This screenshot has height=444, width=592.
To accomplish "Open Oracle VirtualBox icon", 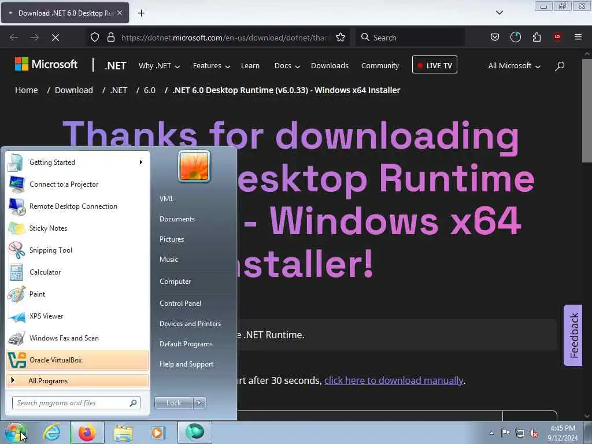I will (x=17, y=360).
